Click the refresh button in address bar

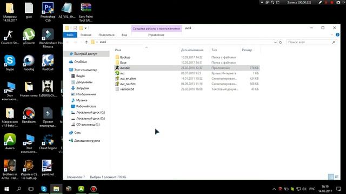(281, 42)
